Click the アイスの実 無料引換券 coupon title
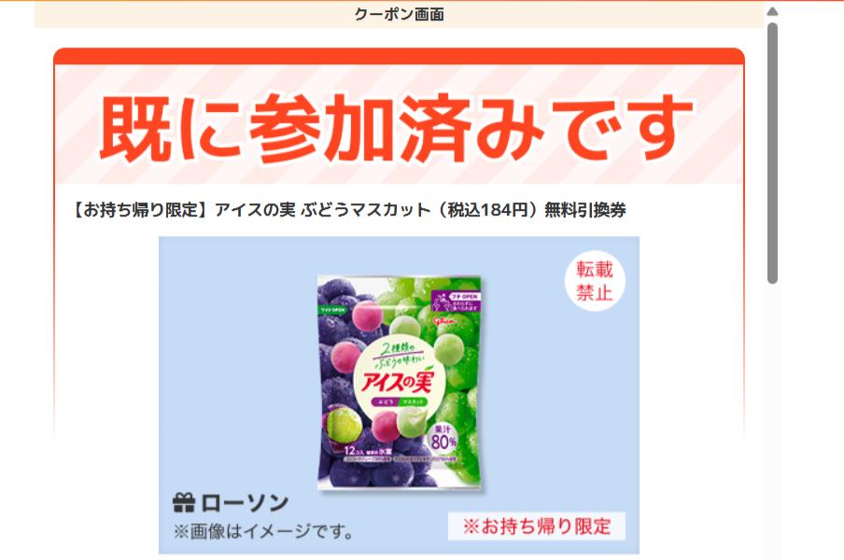 point(349,210)
